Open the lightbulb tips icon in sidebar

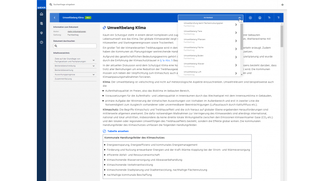[42, 33]
